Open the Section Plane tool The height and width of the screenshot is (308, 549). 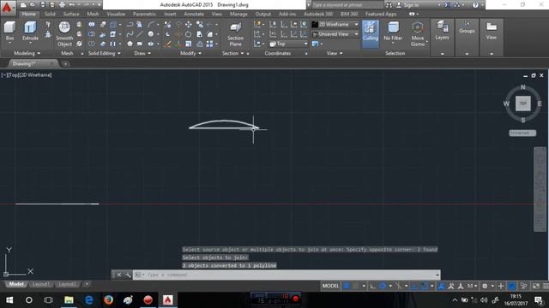click(x=235, y=34)
